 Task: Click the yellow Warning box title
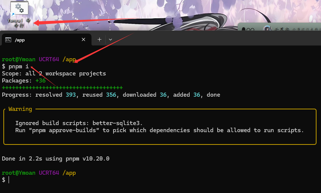20,109
